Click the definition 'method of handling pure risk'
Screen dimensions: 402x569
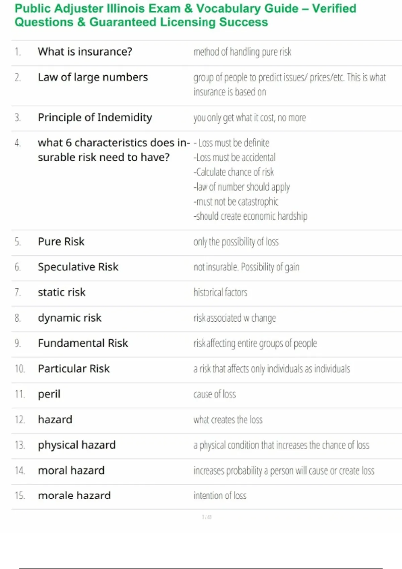click(242, 52)
